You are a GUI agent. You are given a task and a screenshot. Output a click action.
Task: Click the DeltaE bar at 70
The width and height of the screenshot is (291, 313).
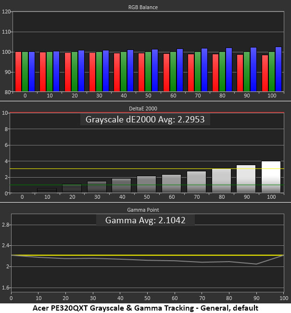196,182
